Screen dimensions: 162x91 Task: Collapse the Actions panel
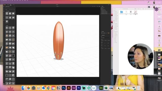coord(101,31)
